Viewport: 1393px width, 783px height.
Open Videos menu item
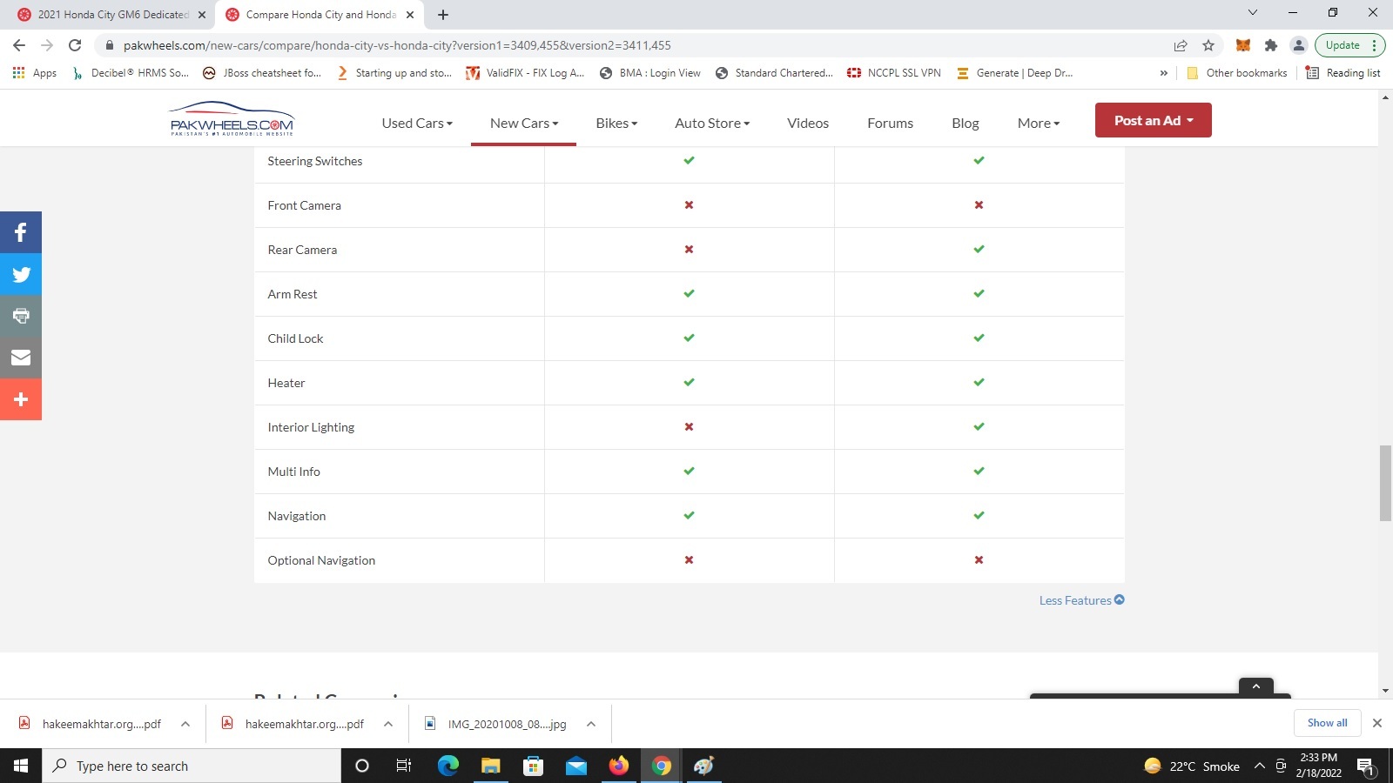[808, 124]
